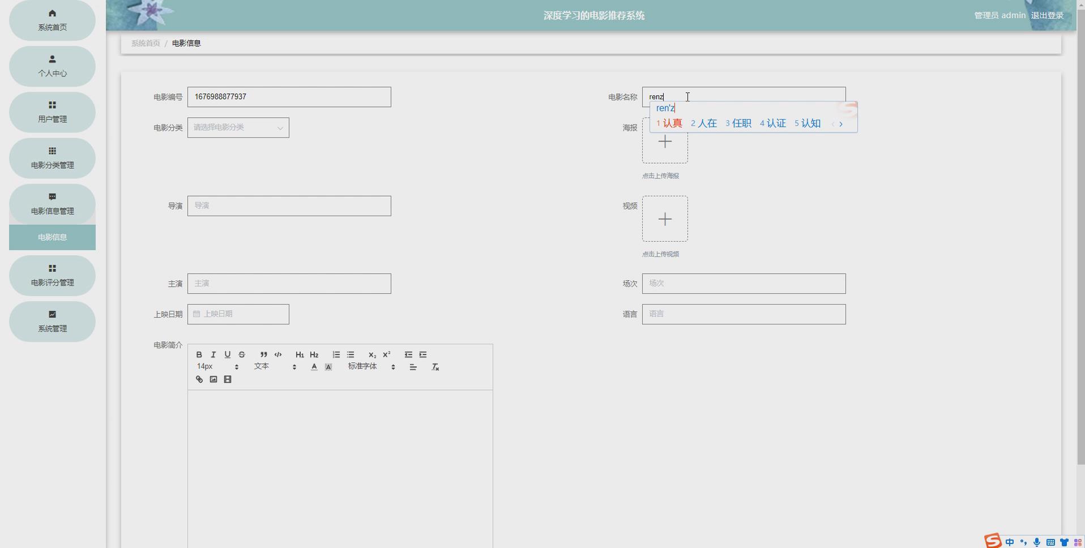Click inside the 电影简介 editor body
Viewport: 1085px width, 548px height.
[340, 469]
